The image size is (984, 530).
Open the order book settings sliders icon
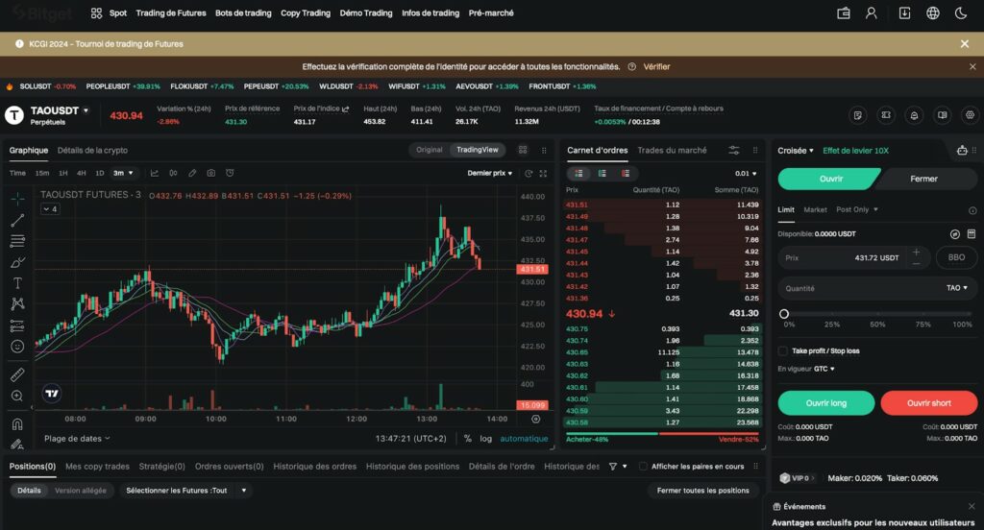point(733,150)
